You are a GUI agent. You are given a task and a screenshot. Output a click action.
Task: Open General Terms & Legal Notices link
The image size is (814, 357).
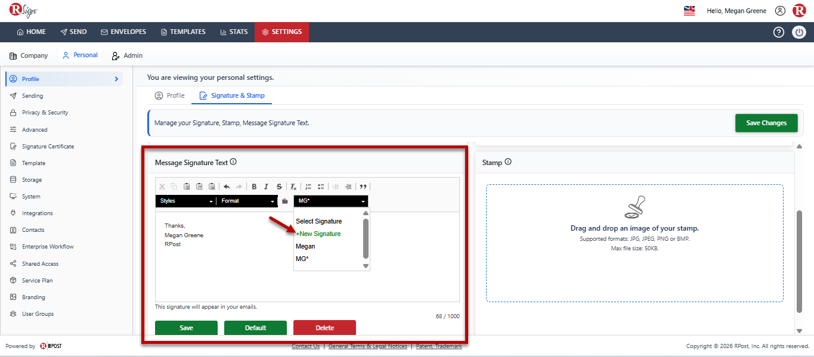(x=368, y=346)
